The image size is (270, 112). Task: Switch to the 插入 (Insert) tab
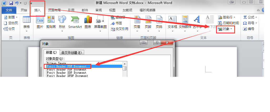(37, 10)
